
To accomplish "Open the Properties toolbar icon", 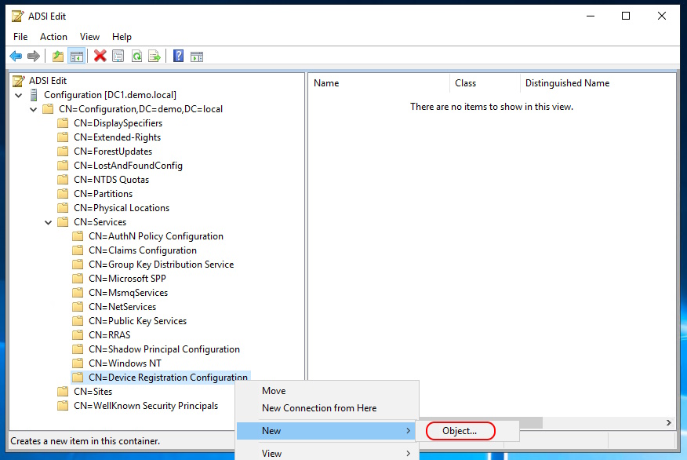I will click(x=118, y=57).
